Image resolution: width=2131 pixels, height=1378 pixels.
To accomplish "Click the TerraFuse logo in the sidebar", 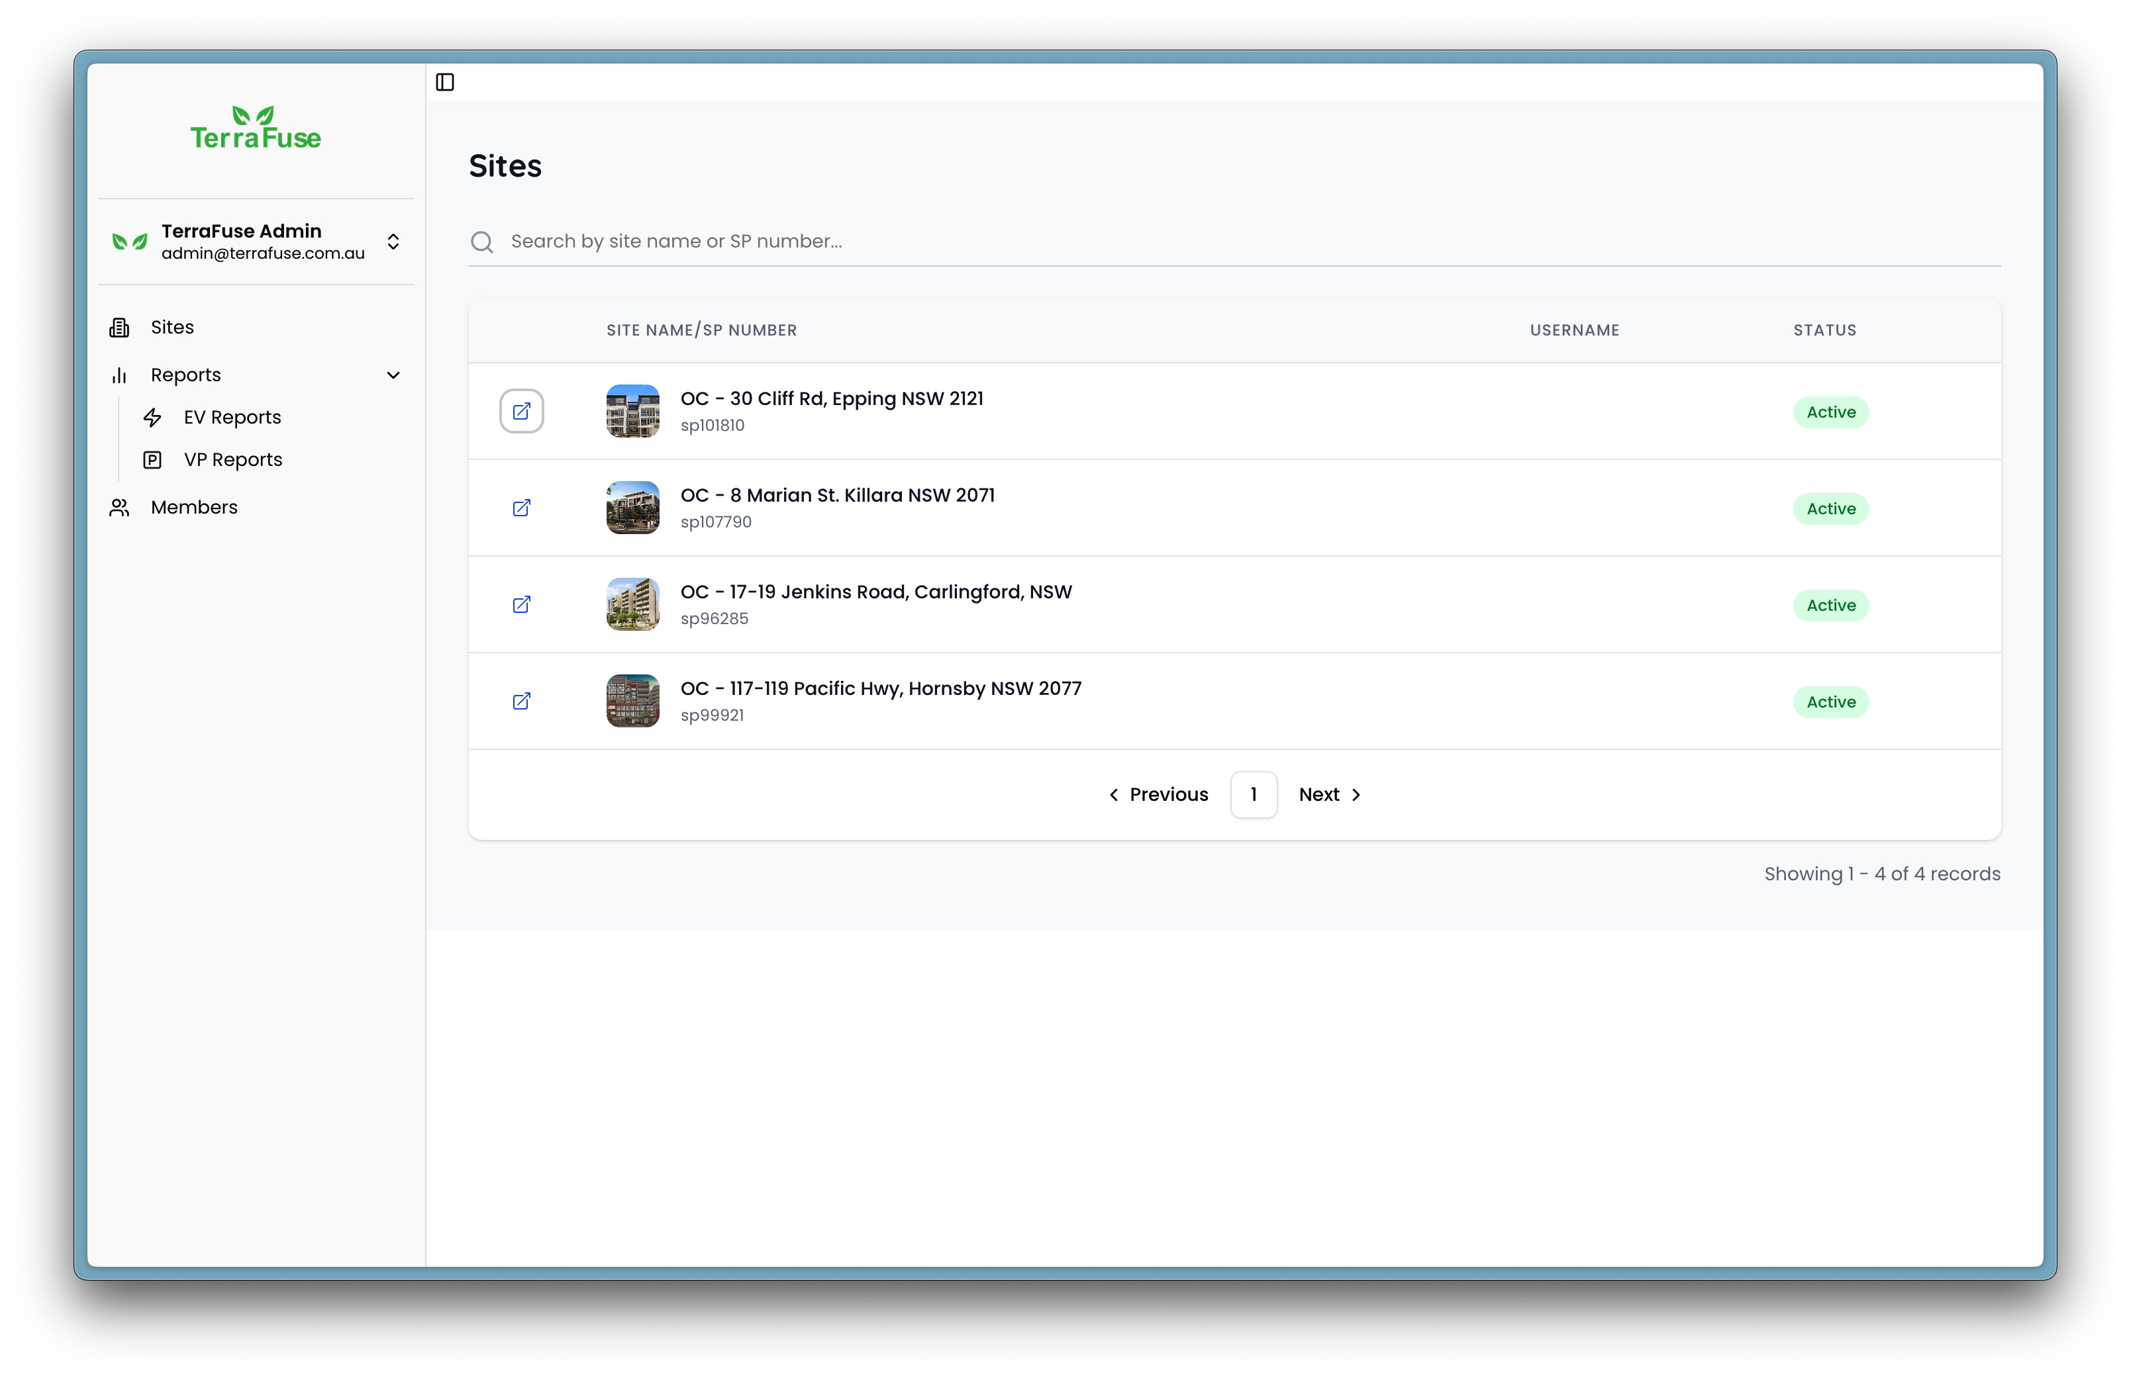I will click(255, 127).
